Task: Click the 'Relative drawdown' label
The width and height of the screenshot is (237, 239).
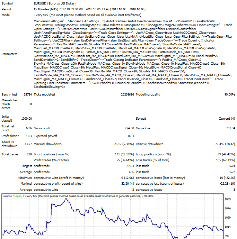Action: click(x=149, y=144)
